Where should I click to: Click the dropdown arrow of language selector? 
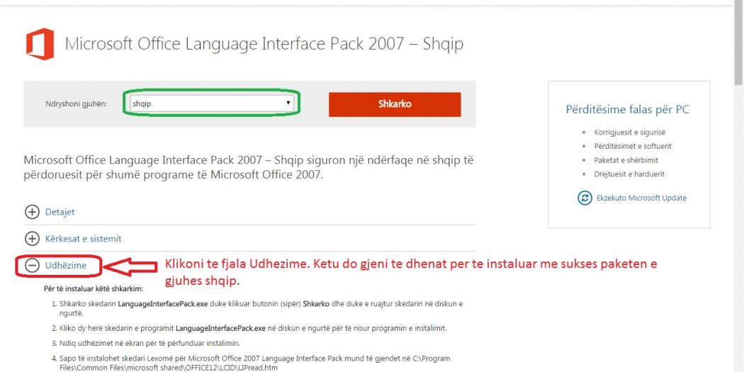[x=288, y=103]
